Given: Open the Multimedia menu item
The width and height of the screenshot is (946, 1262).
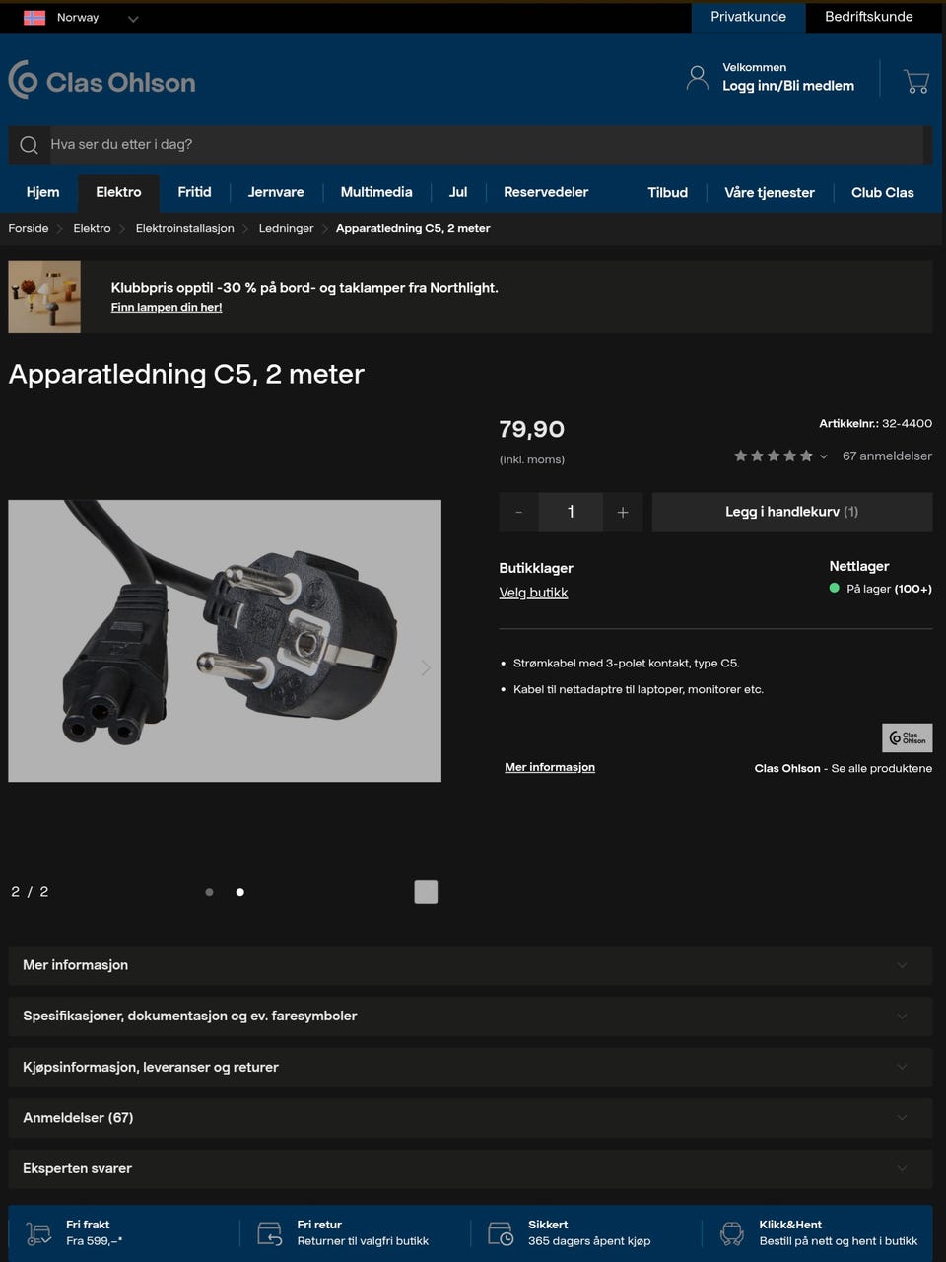Looking at the screenshot, I should click(x=376, y=192).
